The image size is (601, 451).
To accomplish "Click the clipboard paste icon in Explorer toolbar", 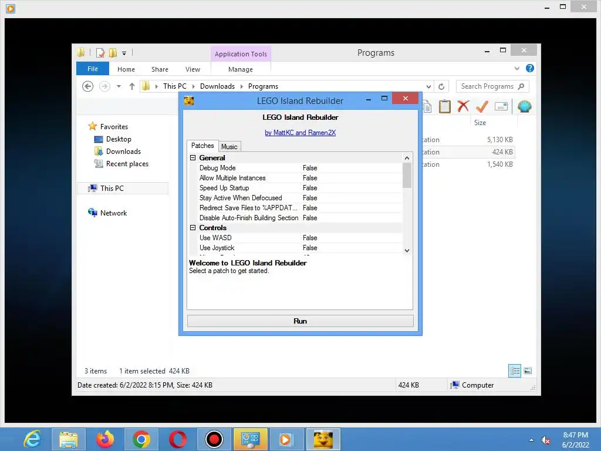I will [x=445, y=106].
